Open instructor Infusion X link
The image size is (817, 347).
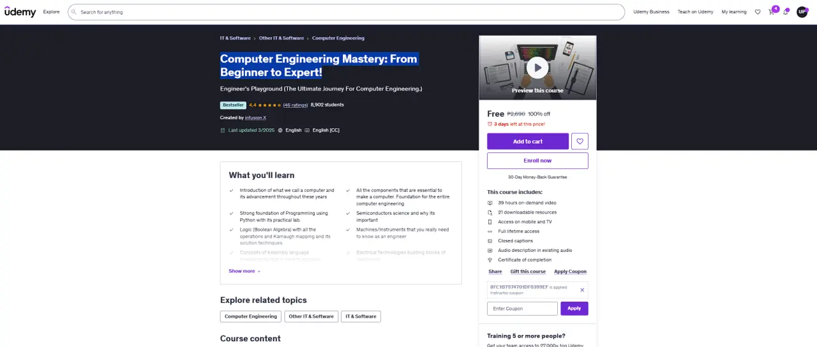click(255, 118)
